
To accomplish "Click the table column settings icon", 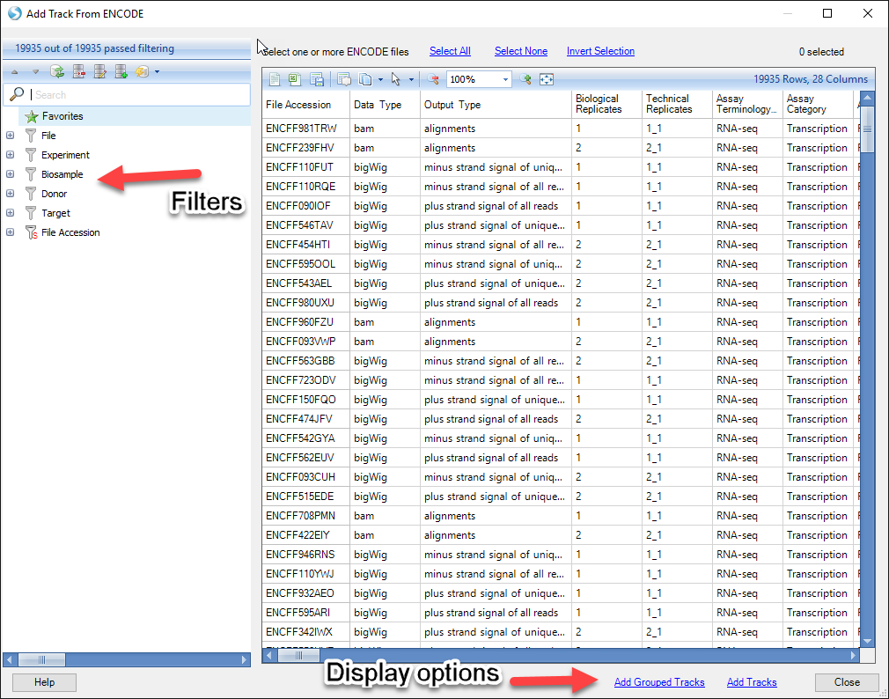I will click(343, 79).
